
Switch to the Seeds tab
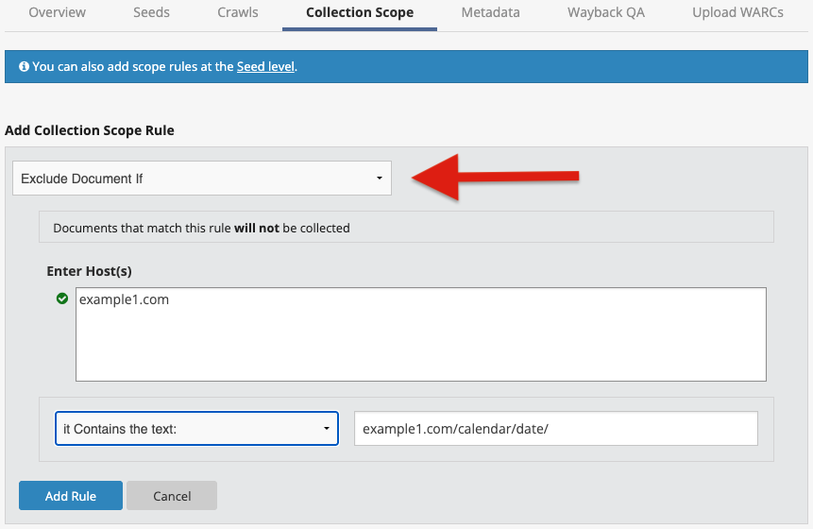click(151, 12)
